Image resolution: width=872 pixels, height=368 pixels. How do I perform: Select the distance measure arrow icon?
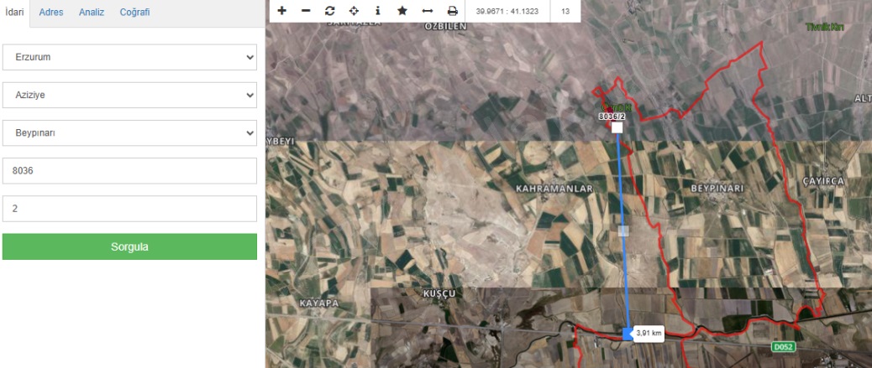tap(427, 11)
